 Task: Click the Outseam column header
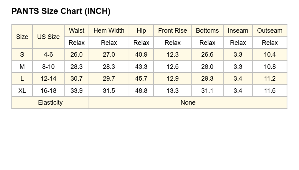270,31
